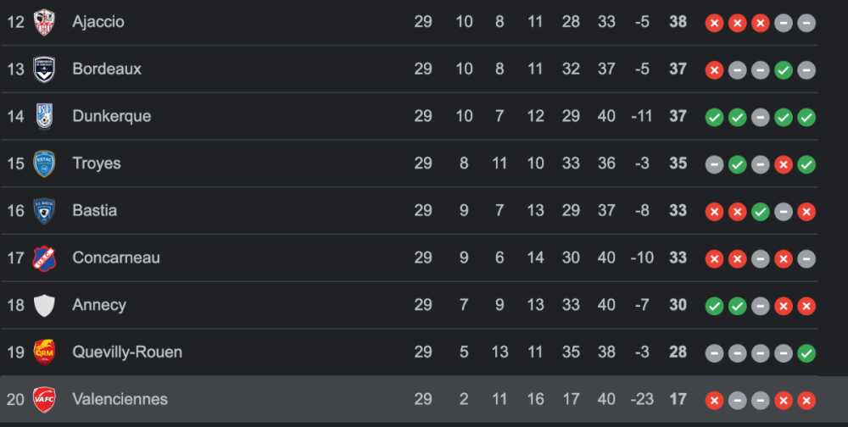Screen dimensions: 848x427
Task: Click the Valenciennes VAFC crest
Action: pyautogui.click(x=44, y=399)
